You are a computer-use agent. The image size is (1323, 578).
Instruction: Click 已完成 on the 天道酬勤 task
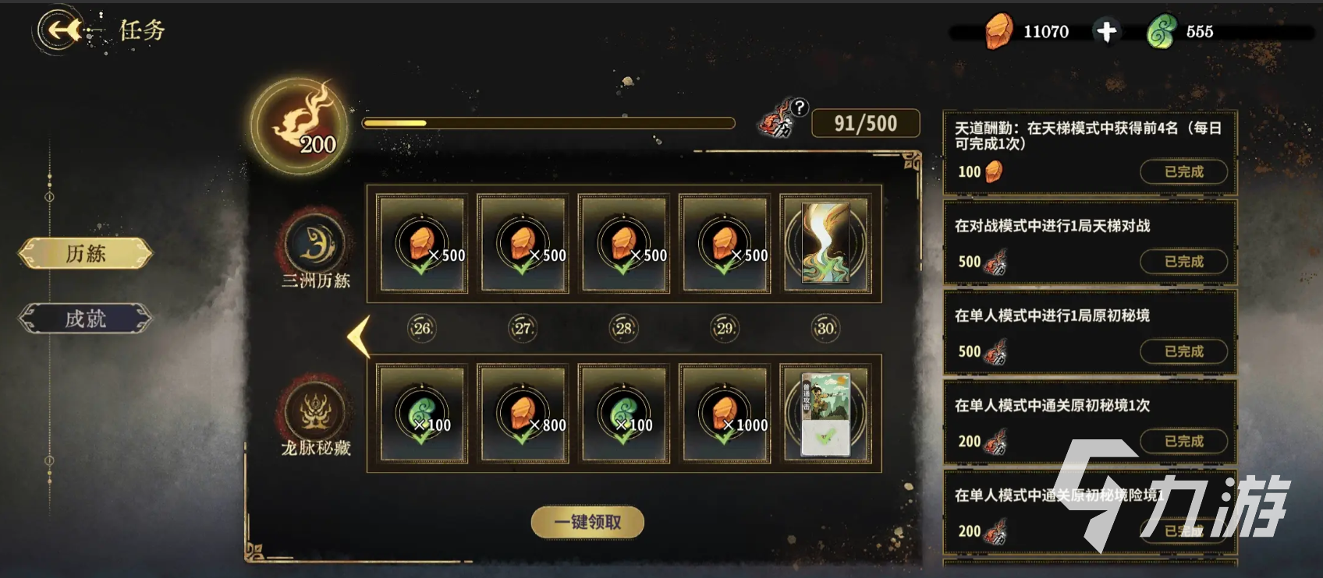click(1183, 171)
